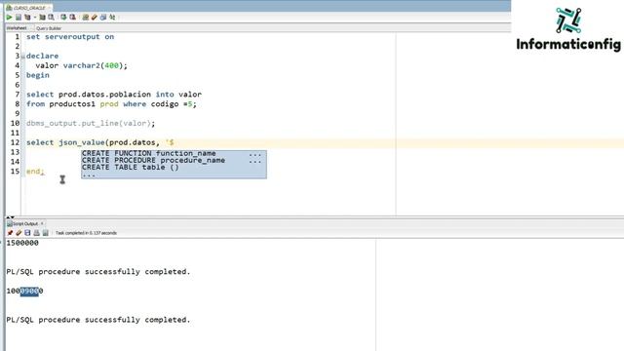Image resolution: width=624 pixels, height=351 pixels.
Task: Open the SQL Tuning Advisor icon
Action: (51, 18)
